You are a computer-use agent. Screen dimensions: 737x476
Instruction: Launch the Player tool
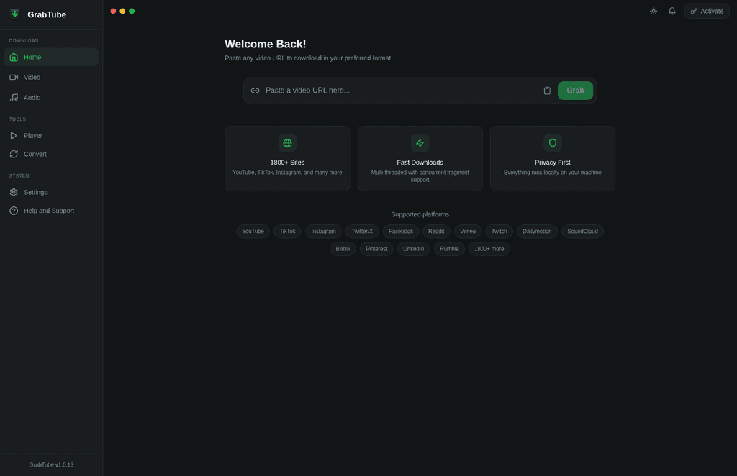click(x=32, y=135)
